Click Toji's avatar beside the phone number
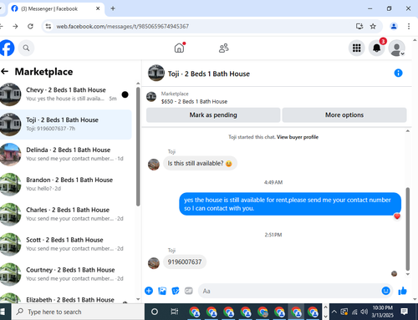Screen dimensions: 418x320 [154, 263]
